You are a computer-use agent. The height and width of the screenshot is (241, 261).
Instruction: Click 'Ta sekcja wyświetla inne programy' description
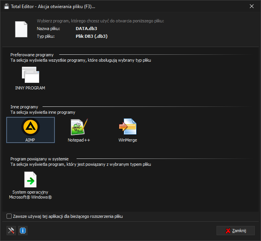(x=43, y=112)
